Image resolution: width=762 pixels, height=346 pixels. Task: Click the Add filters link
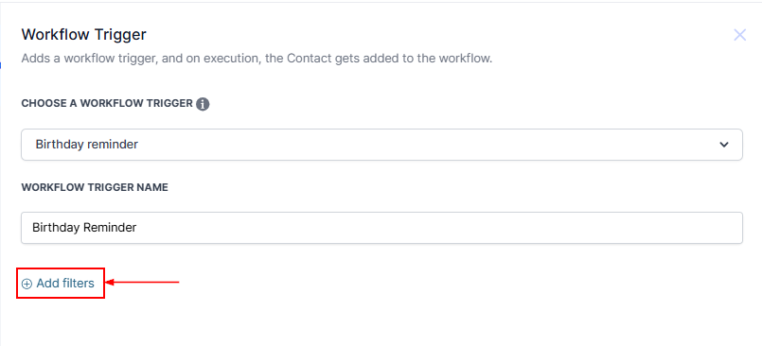[58, 284]
